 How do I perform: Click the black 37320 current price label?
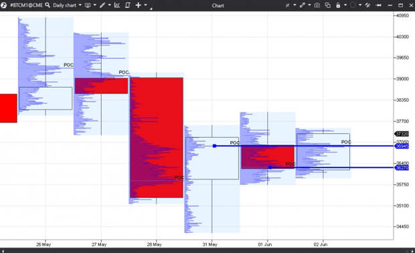click(x=402, y=134)
